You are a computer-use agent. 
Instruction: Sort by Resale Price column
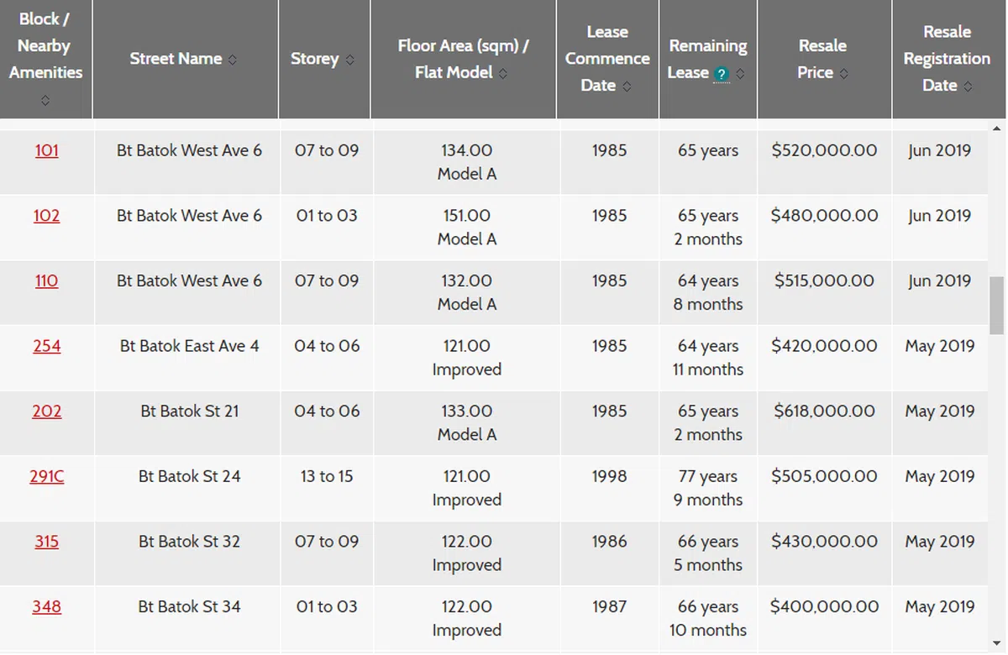(843, 74)
